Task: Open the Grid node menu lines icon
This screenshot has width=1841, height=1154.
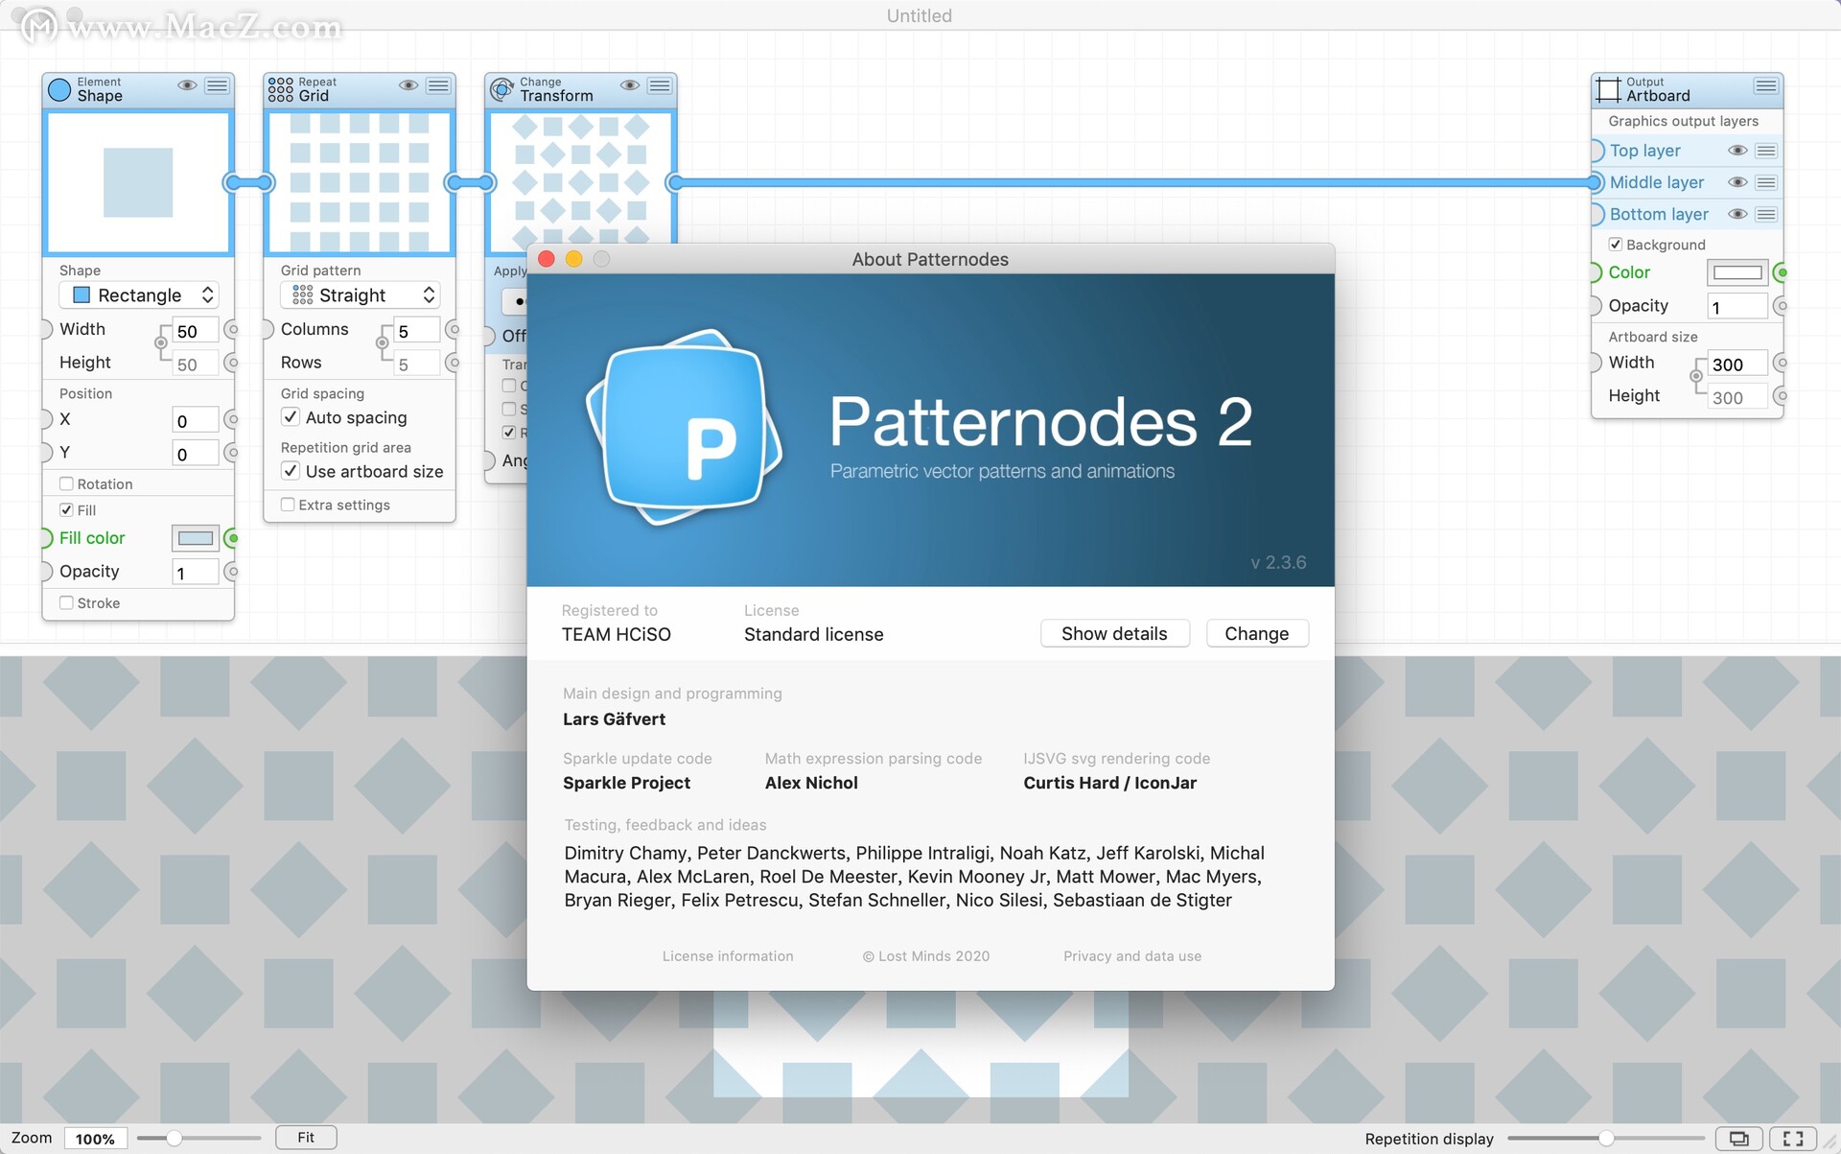Action: 439,85
